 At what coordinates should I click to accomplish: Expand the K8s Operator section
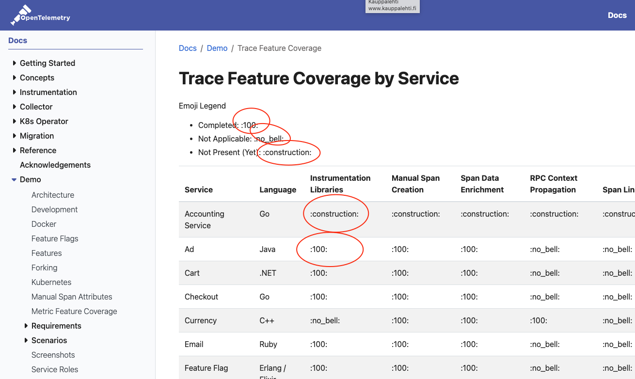(15, 121)
